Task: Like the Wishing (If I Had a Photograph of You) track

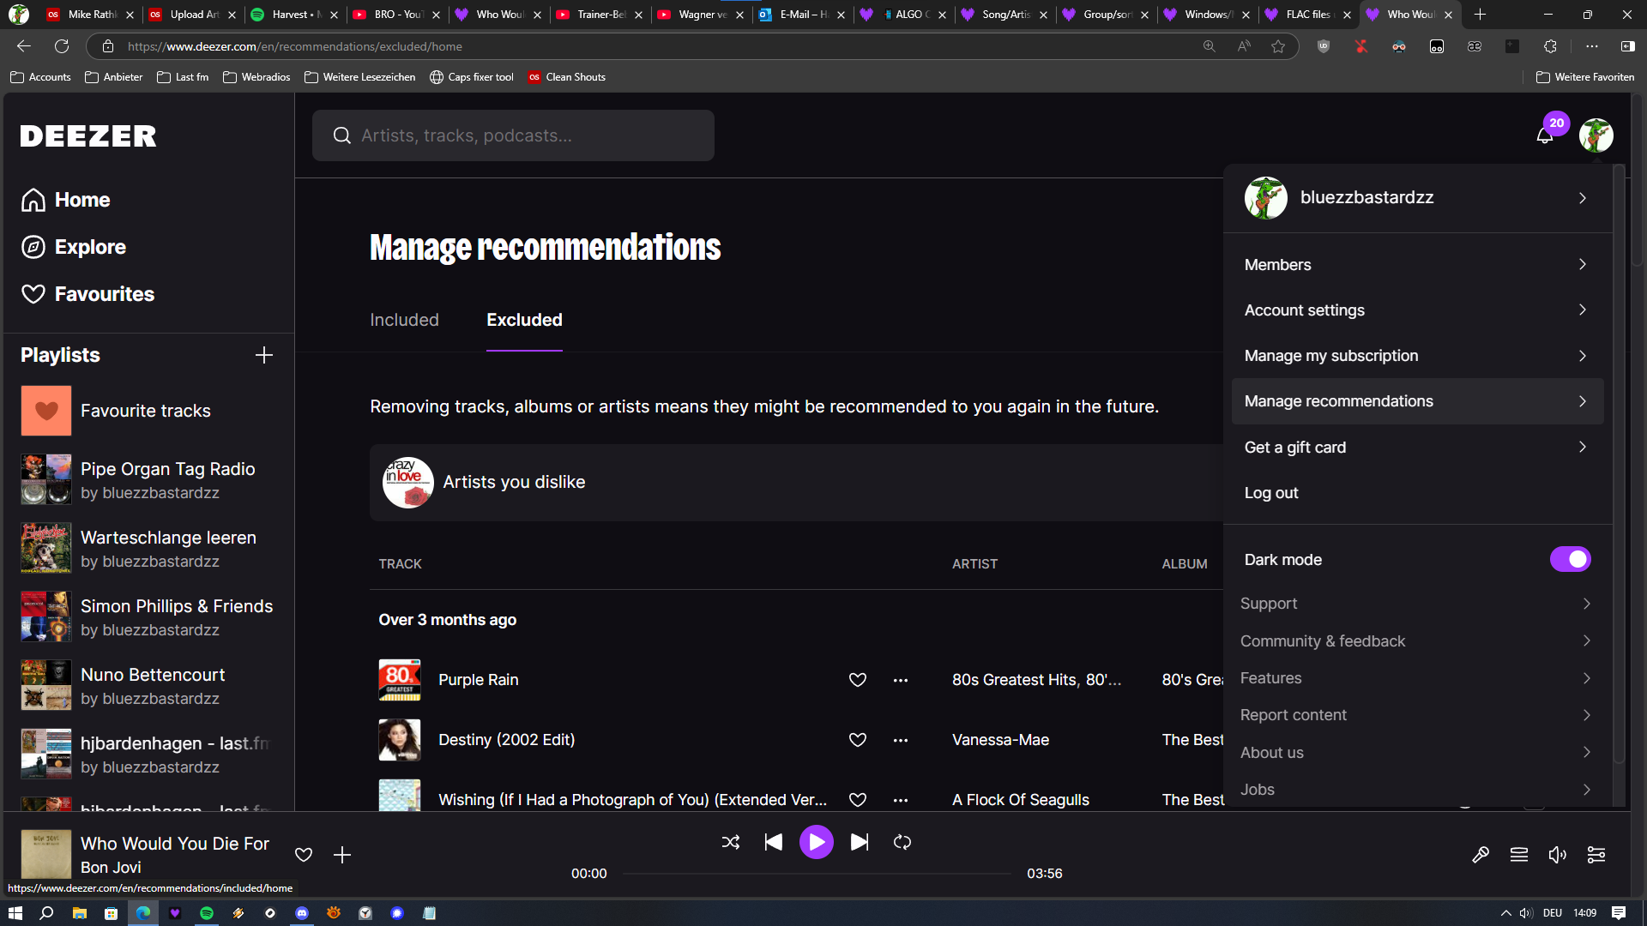Action: point(857,800)
